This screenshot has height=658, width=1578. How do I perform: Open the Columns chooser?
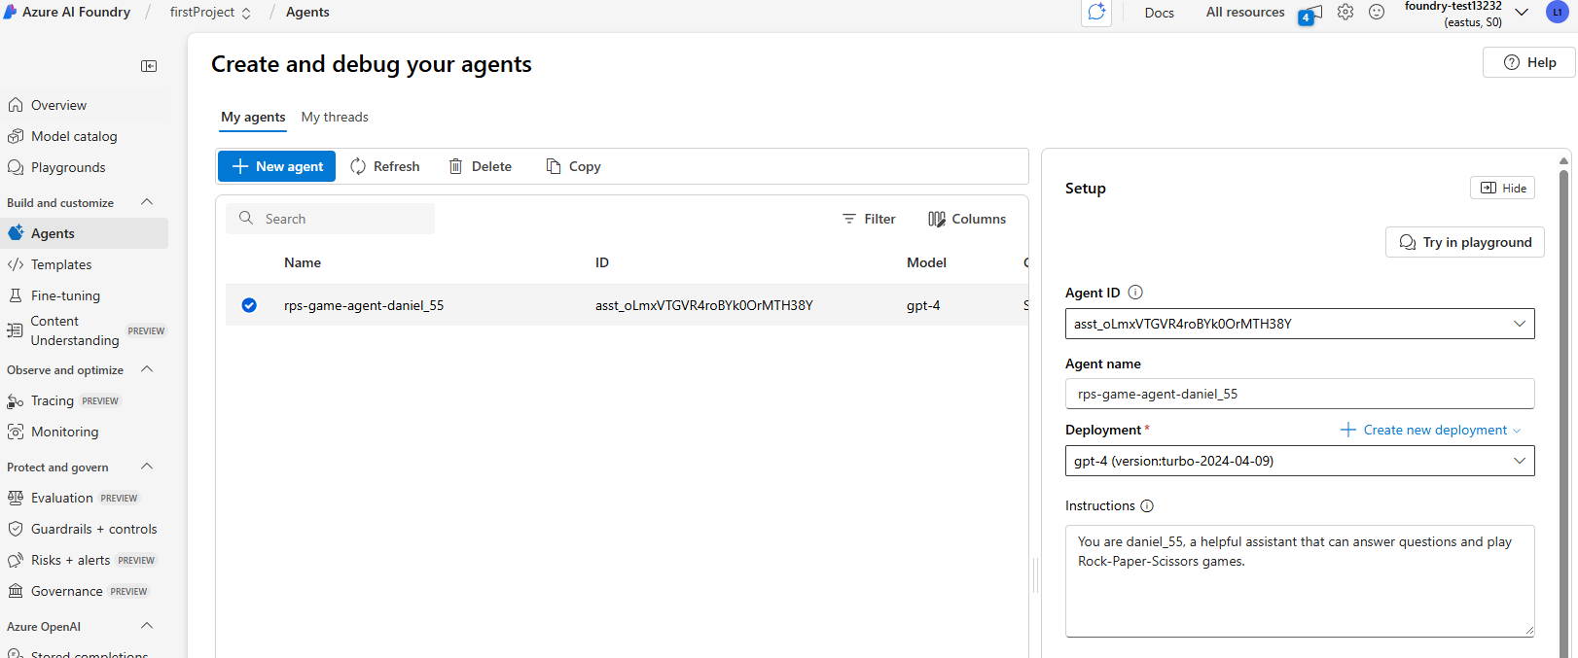point(966,220)
